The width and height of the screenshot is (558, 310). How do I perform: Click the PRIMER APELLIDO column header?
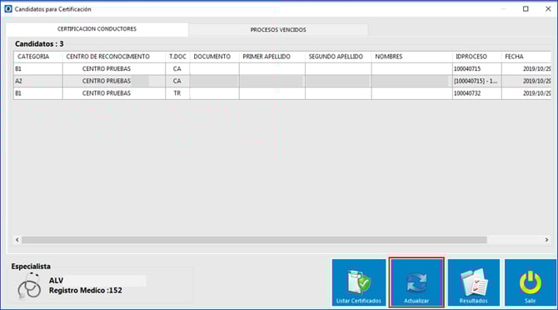(x=272, y=57)
